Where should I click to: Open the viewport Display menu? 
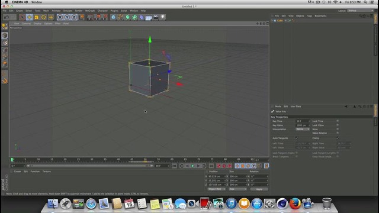pyautogui.click(x=37, y=24)
